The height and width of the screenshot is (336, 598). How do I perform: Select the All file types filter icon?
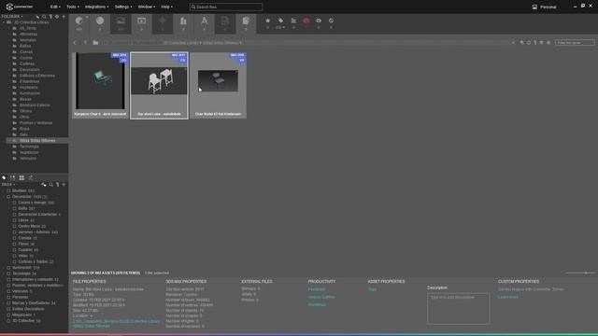(78, 21)
